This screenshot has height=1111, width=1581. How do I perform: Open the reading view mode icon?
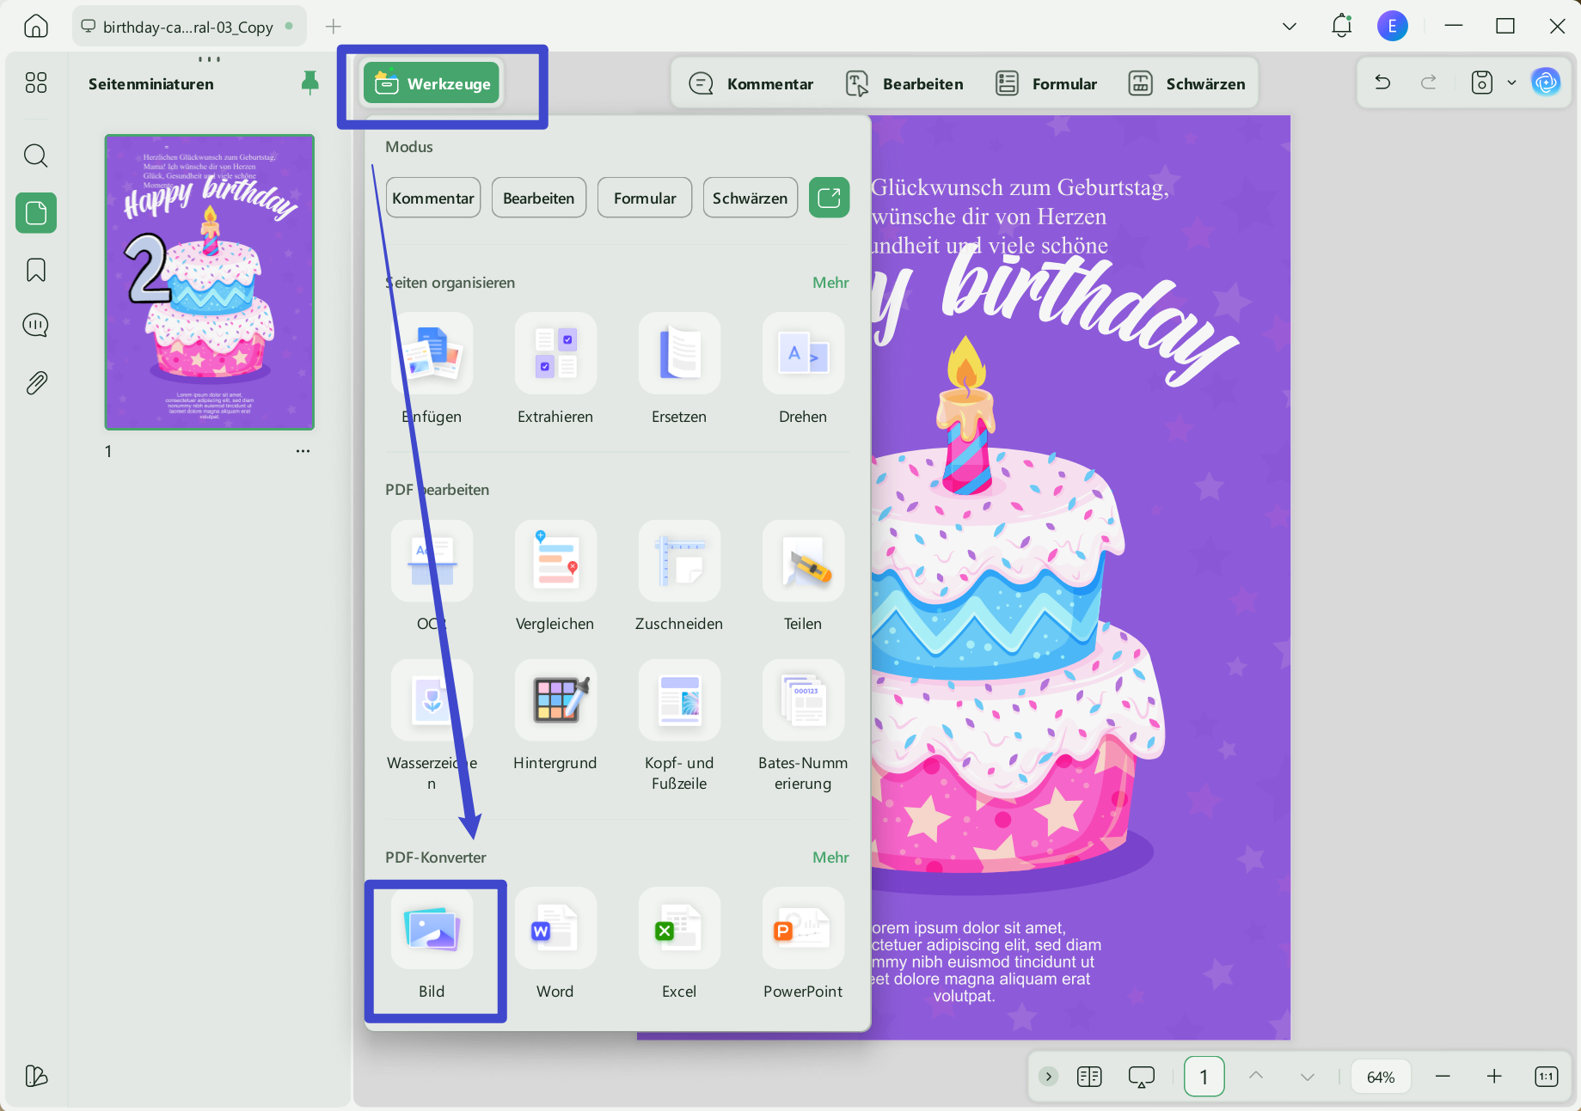pos(1089,1077)
